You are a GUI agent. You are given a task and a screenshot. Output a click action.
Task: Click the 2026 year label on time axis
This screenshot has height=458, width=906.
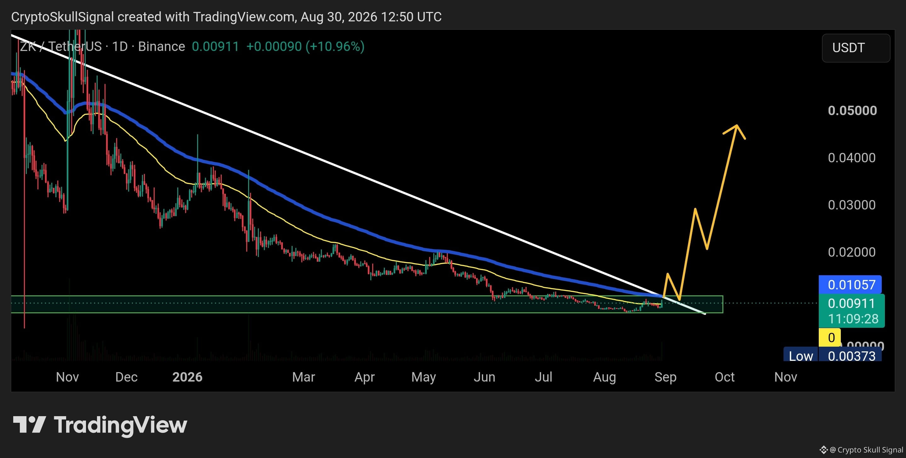point(187,377)
